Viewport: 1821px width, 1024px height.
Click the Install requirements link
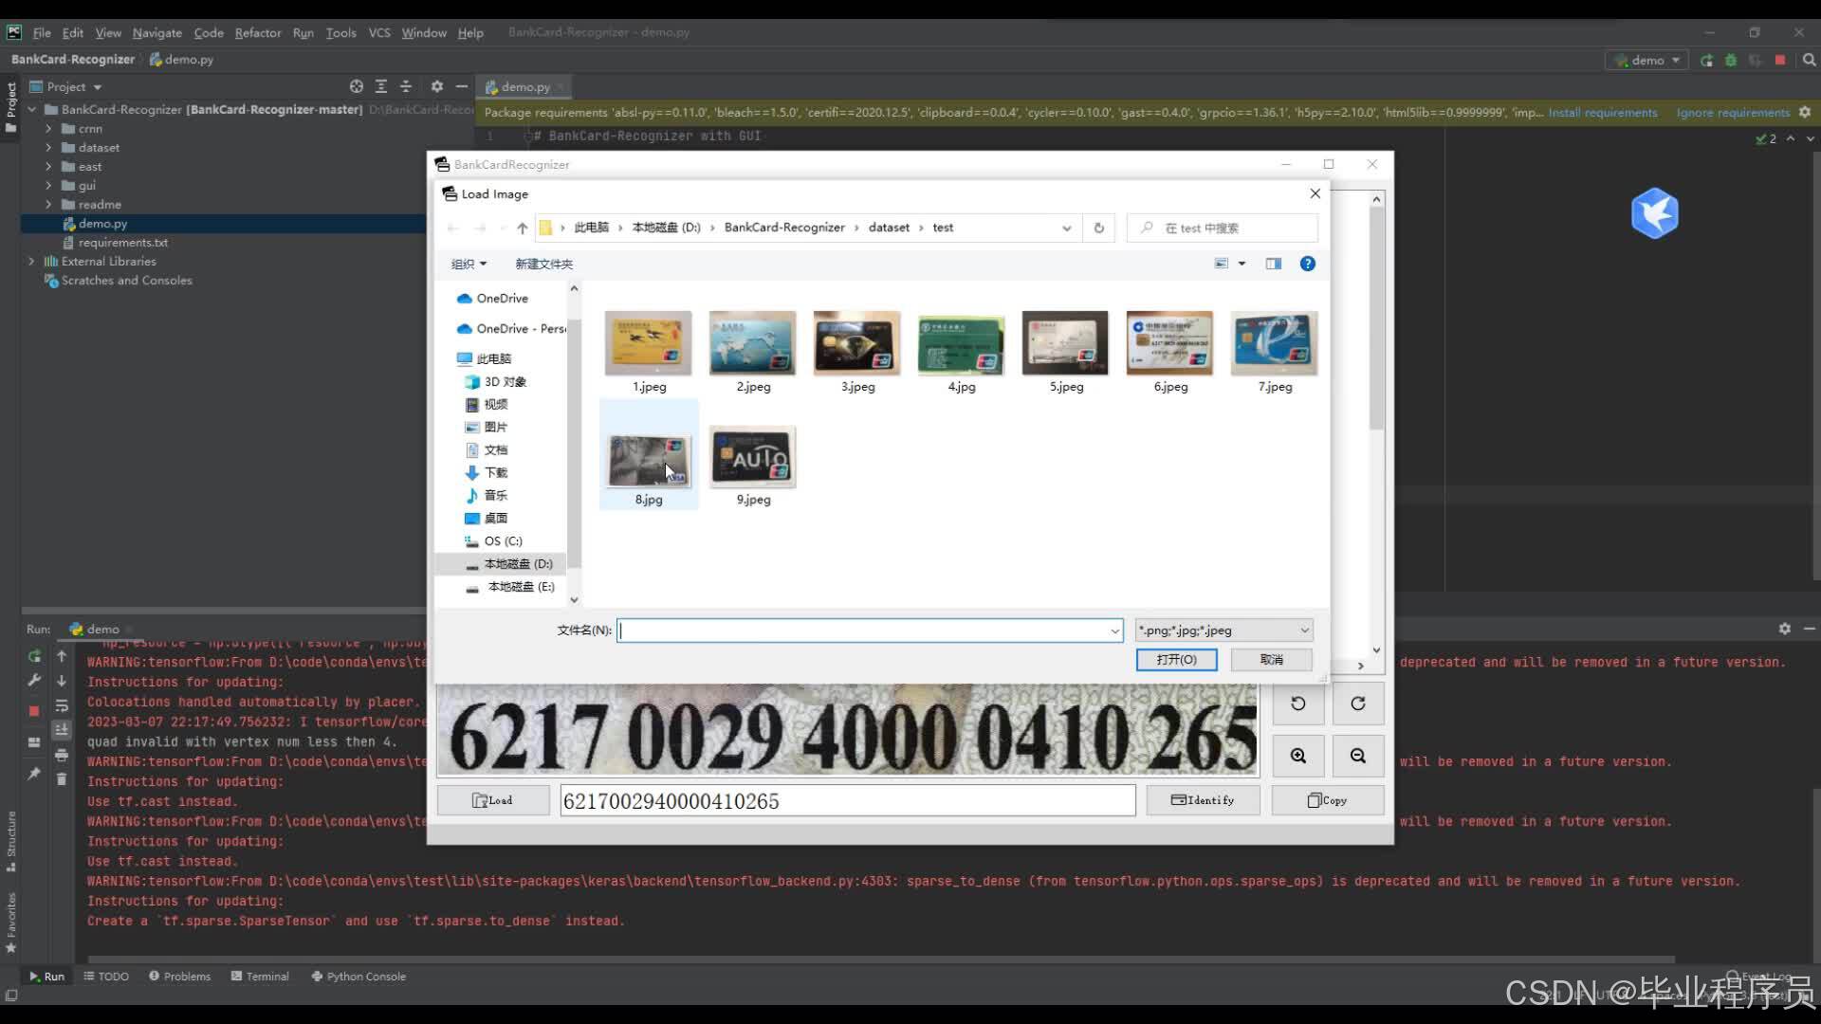click(x=1602, y=113)
